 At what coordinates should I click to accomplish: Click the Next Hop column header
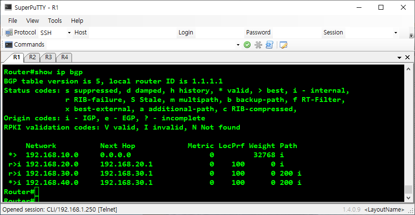118,146
